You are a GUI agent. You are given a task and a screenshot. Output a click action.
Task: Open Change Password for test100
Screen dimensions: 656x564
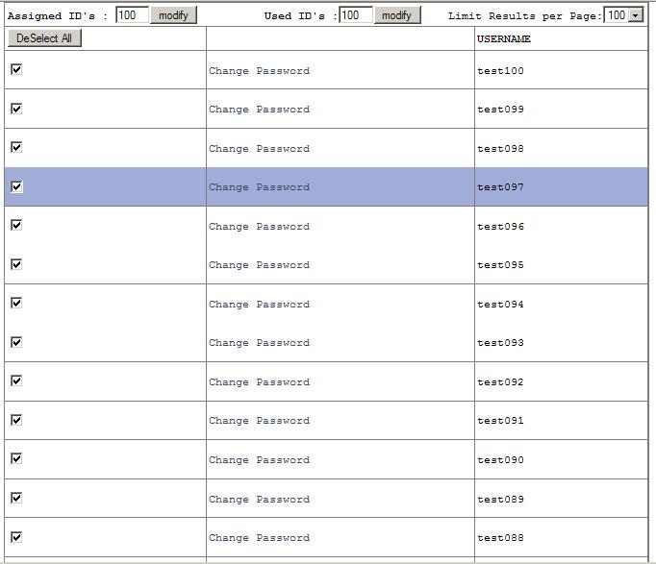tap(260, 70)
